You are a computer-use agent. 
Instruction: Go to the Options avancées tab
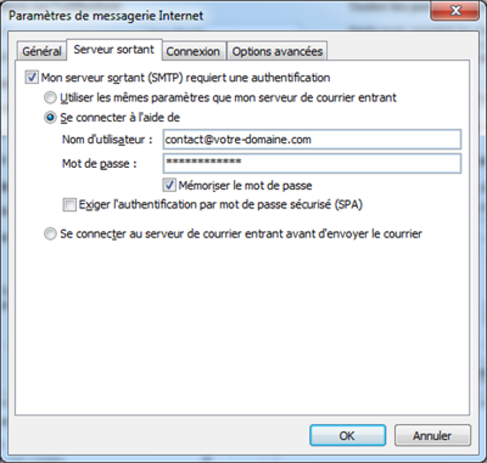click(277, 52)
